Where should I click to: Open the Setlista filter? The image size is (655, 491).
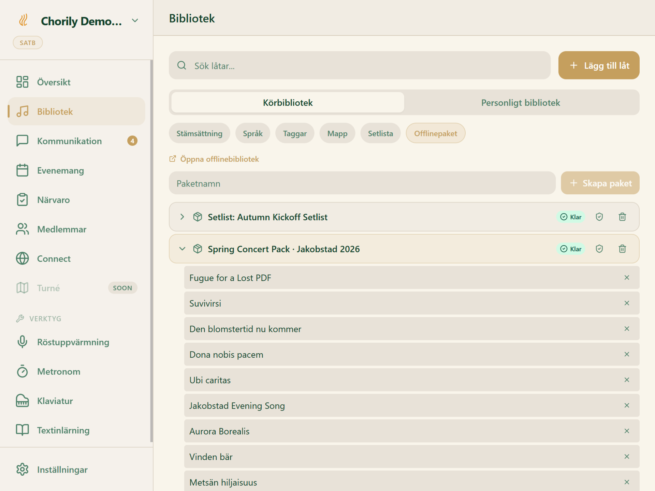tap(380, 133)
